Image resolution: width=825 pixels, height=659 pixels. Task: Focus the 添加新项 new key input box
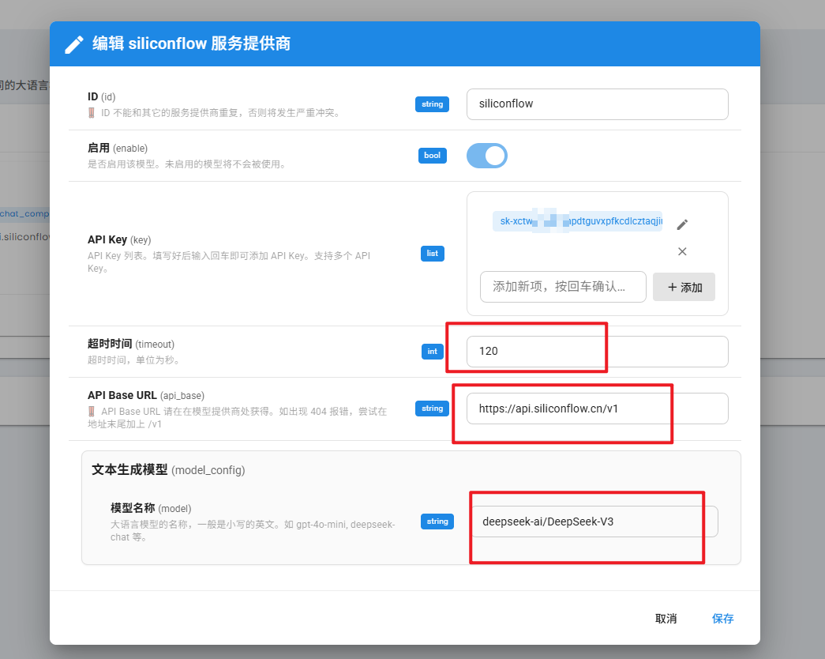(x=562, y=287)
